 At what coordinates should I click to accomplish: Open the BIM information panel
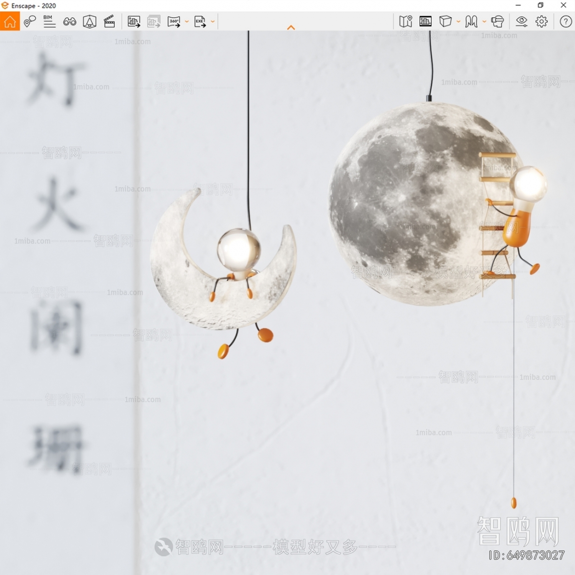click(x=49, y=21)
